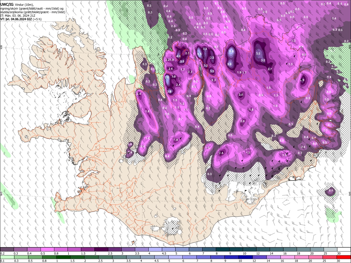
Task: Pick the deep blue lower swatch between 10 and 12
Action: pyautogui.click(x=245, y=257)
